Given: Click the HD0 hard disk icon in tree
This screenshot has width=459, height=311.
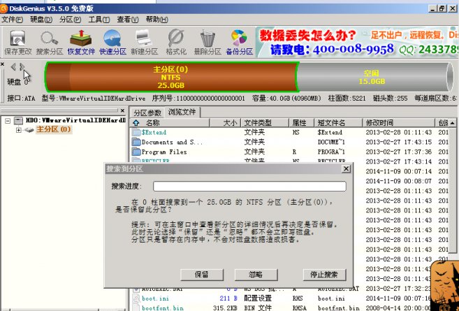Looking at the screenshot, I should point(18,120).
